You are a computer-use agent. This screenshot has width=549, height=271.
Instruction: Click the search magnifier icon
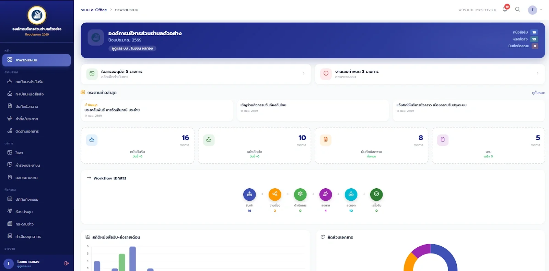(517, 9)
